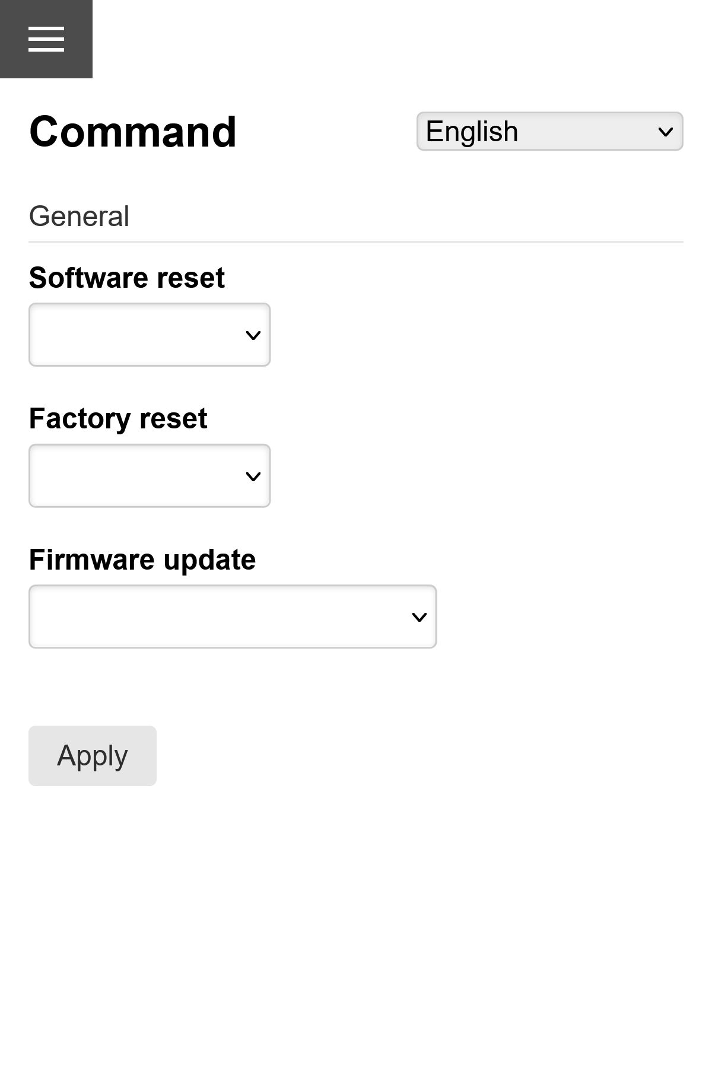Click the Command page heading
712x1068 pixels.
133,132
